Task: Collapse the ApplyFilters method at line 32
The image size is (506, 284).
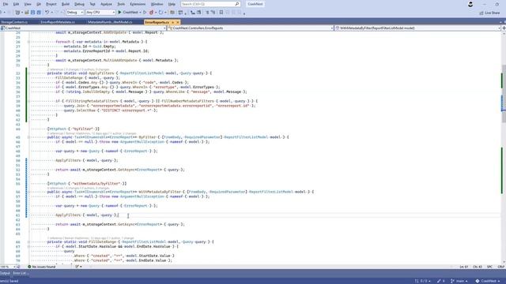Action: pos(28,73)
